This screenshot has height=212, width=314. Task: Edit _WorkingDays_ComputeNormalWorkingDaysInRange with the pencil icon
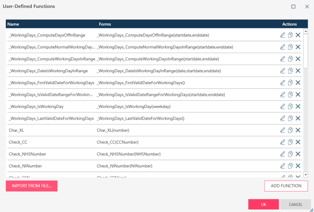click(283, 47)
